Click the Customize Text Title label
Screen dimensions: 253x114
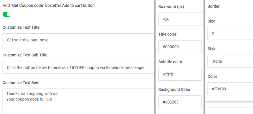pos(21,27)
